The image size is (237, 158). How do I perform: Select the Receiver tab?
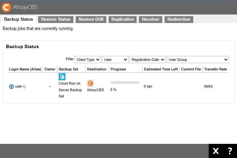point(150,19)
